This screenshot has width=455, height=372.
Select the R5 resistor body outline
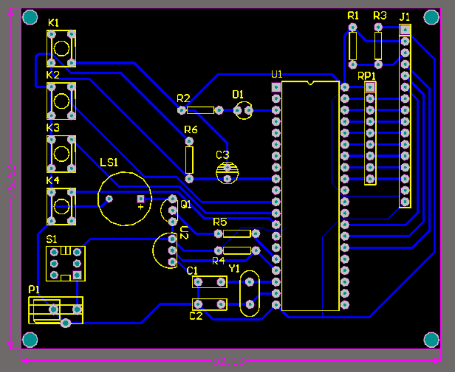[237, 234]
